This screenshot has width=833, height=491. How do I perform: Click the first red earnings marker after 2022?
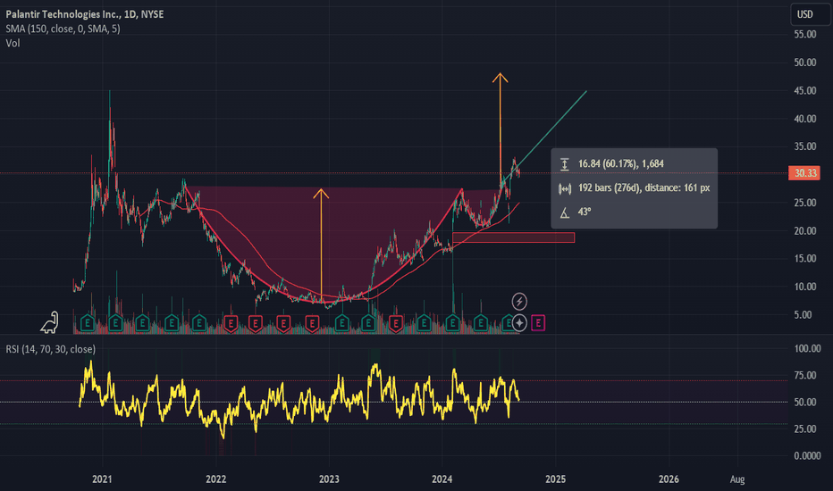pyautogui.click(x=231, y=323)
